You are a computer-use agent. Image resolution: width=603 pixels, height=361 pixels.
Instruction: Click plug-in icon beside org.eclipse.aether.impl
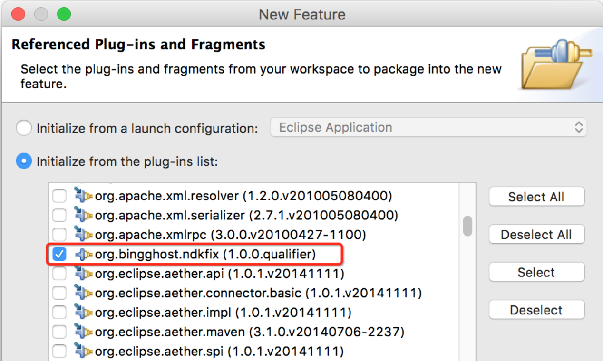[x=83, y=312]
